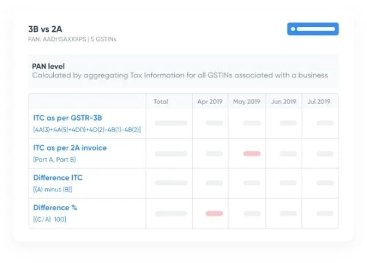Click the blue button at top right
The image size is (367, 263).
(313, 29)
